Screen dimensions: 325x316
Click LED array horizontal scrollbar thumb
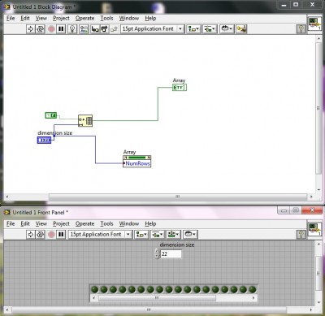pos(157,298)
